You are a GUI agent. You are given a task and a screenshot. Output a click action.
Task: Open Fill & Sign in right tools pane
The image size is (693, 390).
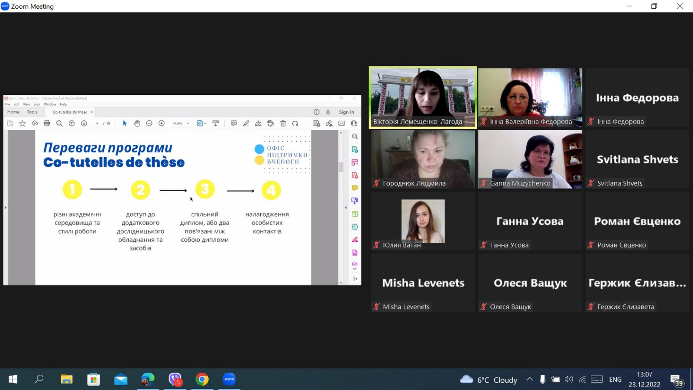pyautogui.click(x=355, y=240)
